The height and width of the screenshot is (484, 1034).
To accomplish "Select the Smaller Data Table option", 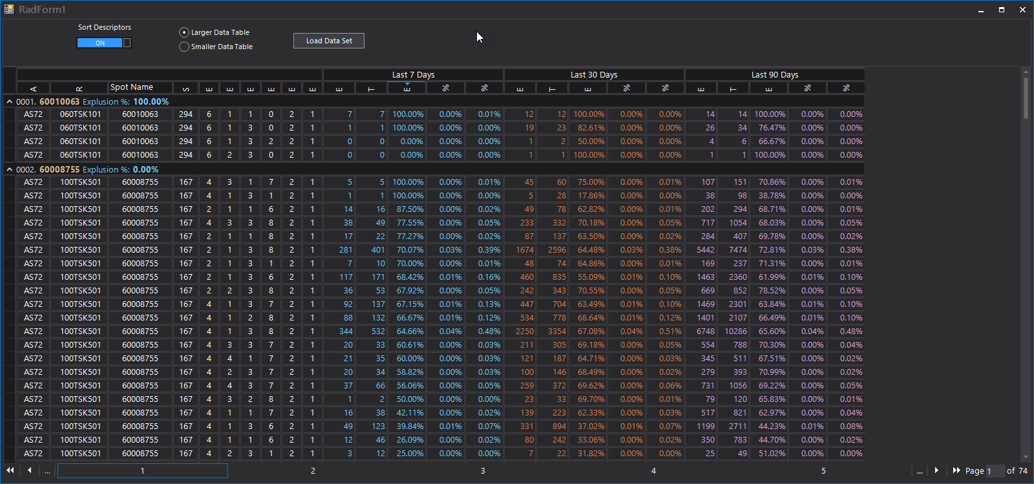I will coord(184,47).
